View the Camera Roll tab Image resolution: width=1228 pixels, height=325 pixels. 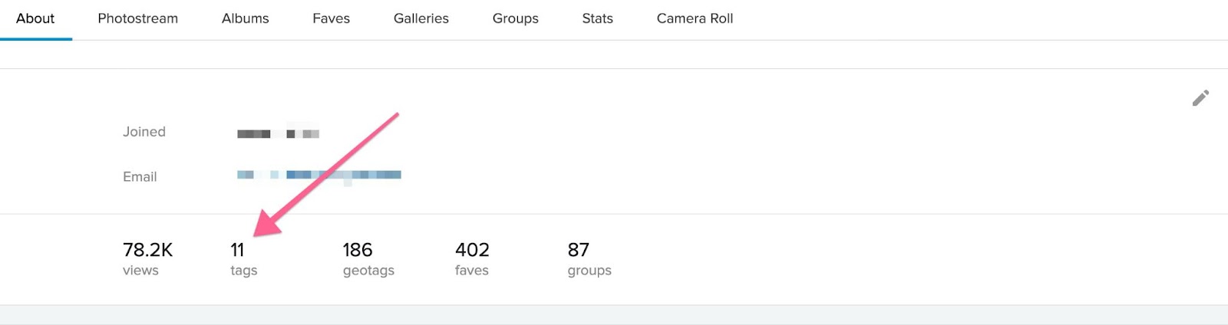point(695,18)
